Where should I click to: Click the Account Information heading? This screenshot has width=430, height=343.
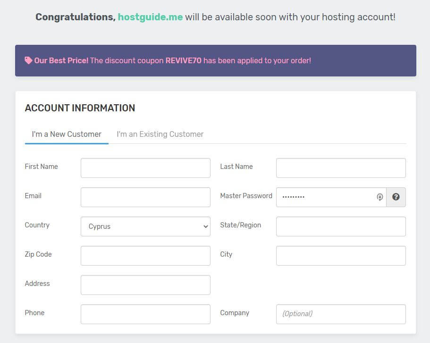click(80, 108)
